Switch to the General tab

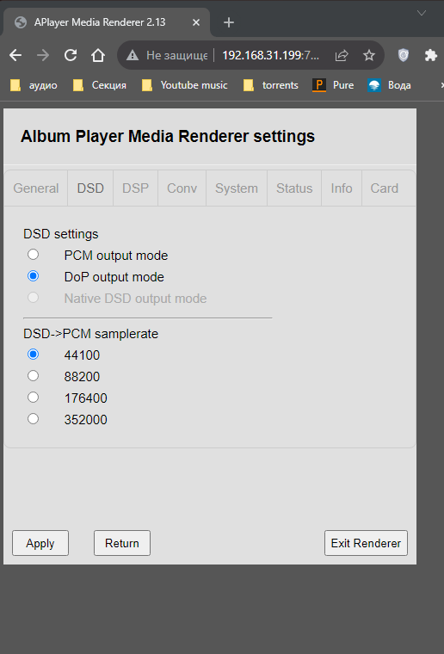tap(36, 188)
